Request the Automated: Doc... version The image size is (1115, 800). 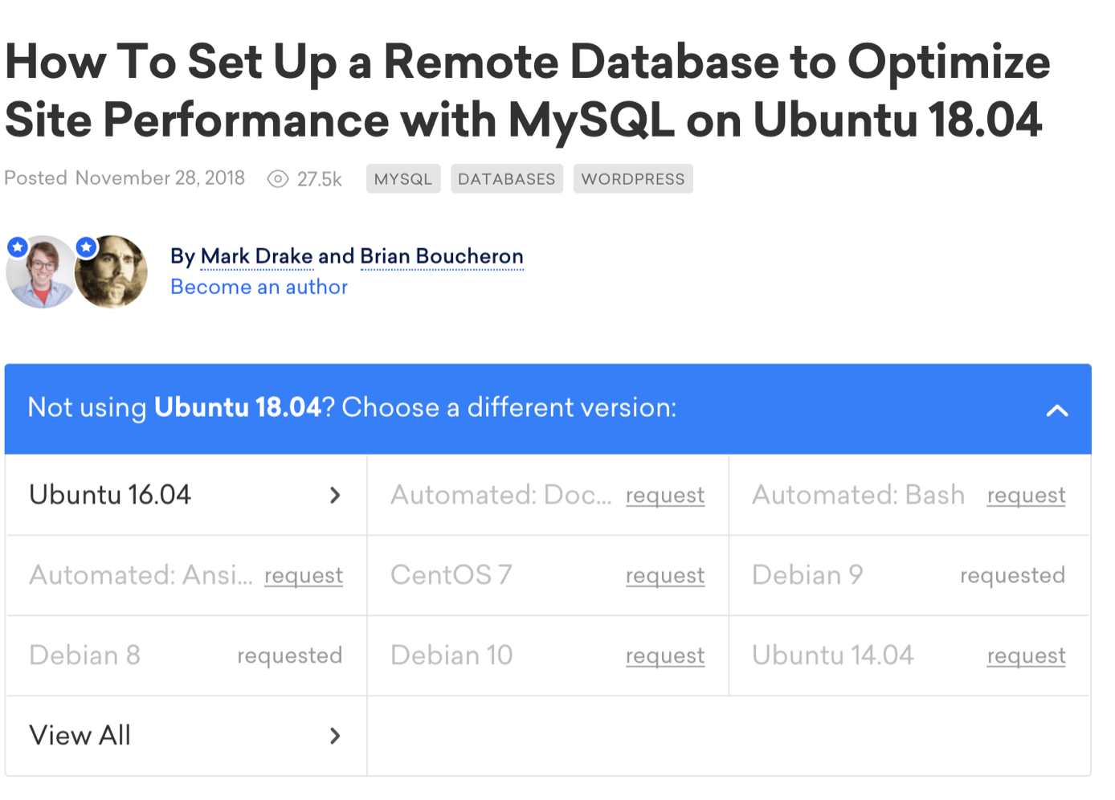[665, 496]
